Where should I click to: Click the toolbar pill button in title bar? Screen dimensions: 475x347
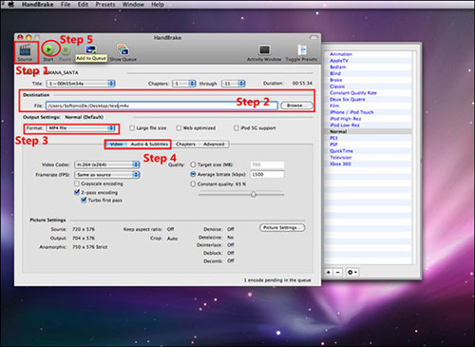(x=313, y=37)
